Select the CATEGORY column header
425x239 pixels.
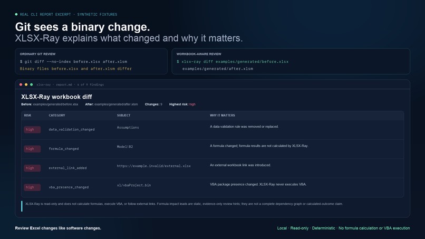(x=57, y=116)
